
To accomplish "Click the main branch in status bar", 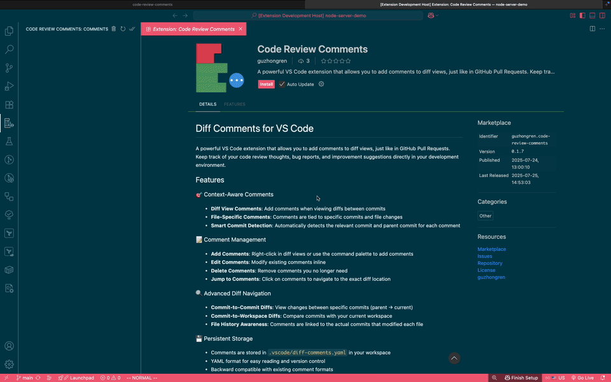I will click(x=25, y=378).
